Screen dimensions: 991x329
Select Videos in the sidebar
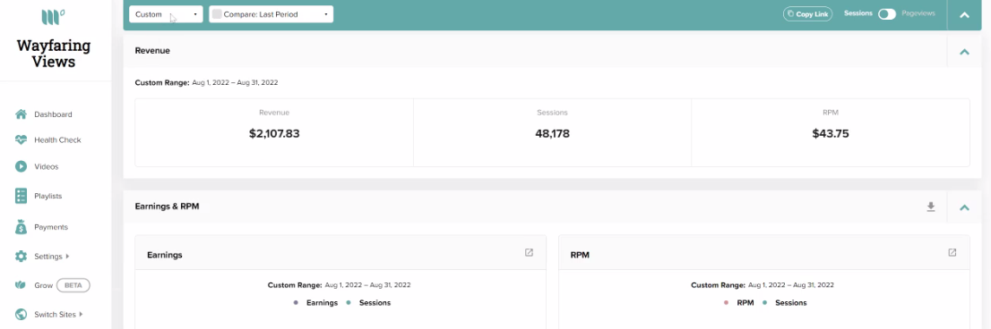click(46, 167)
